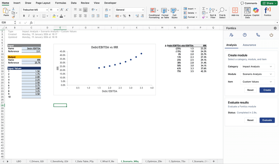Click the decrease indent icon

tap(93, 16)
